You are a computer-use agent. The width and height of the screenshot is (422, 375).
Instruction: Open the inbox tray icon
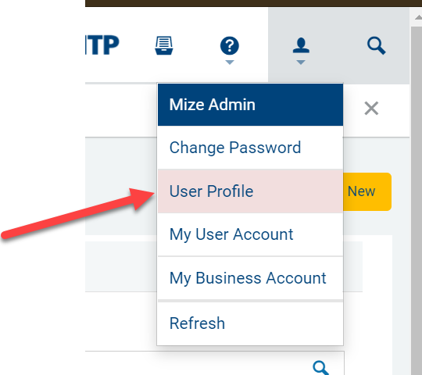click(x=164, y=45)
